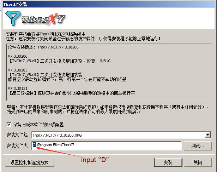This screenshot has width=217, height=172.
Task: Click the install folder path field
Action: (107, 145)
